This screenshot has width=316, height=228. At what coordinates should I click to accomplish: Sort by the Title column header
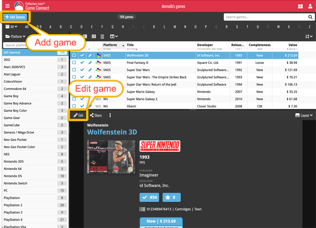160,45
